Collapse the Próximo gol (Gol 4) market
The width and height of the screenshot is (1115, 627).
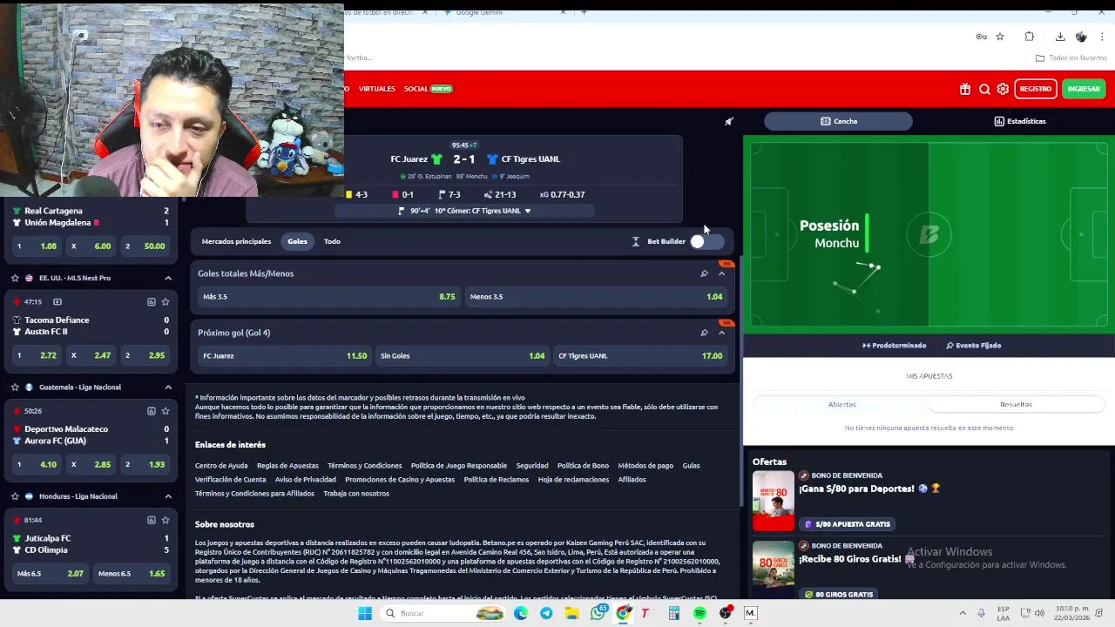pyautogui.click(x=721, y=333)
